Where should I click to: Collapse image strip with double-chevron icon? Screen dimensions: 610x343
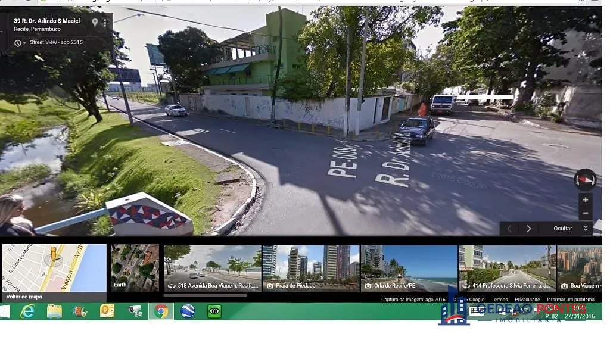[x=586, y=229]
